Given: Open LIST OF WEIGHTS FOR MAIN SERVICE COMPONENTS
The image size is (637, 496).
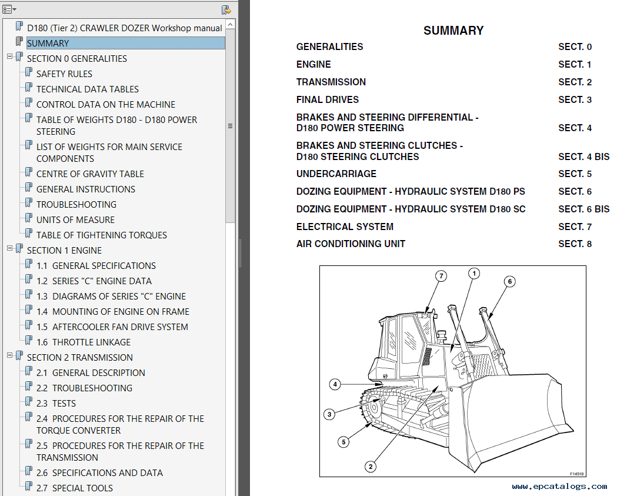Looking at the screenshot, I should click(109, 153).
